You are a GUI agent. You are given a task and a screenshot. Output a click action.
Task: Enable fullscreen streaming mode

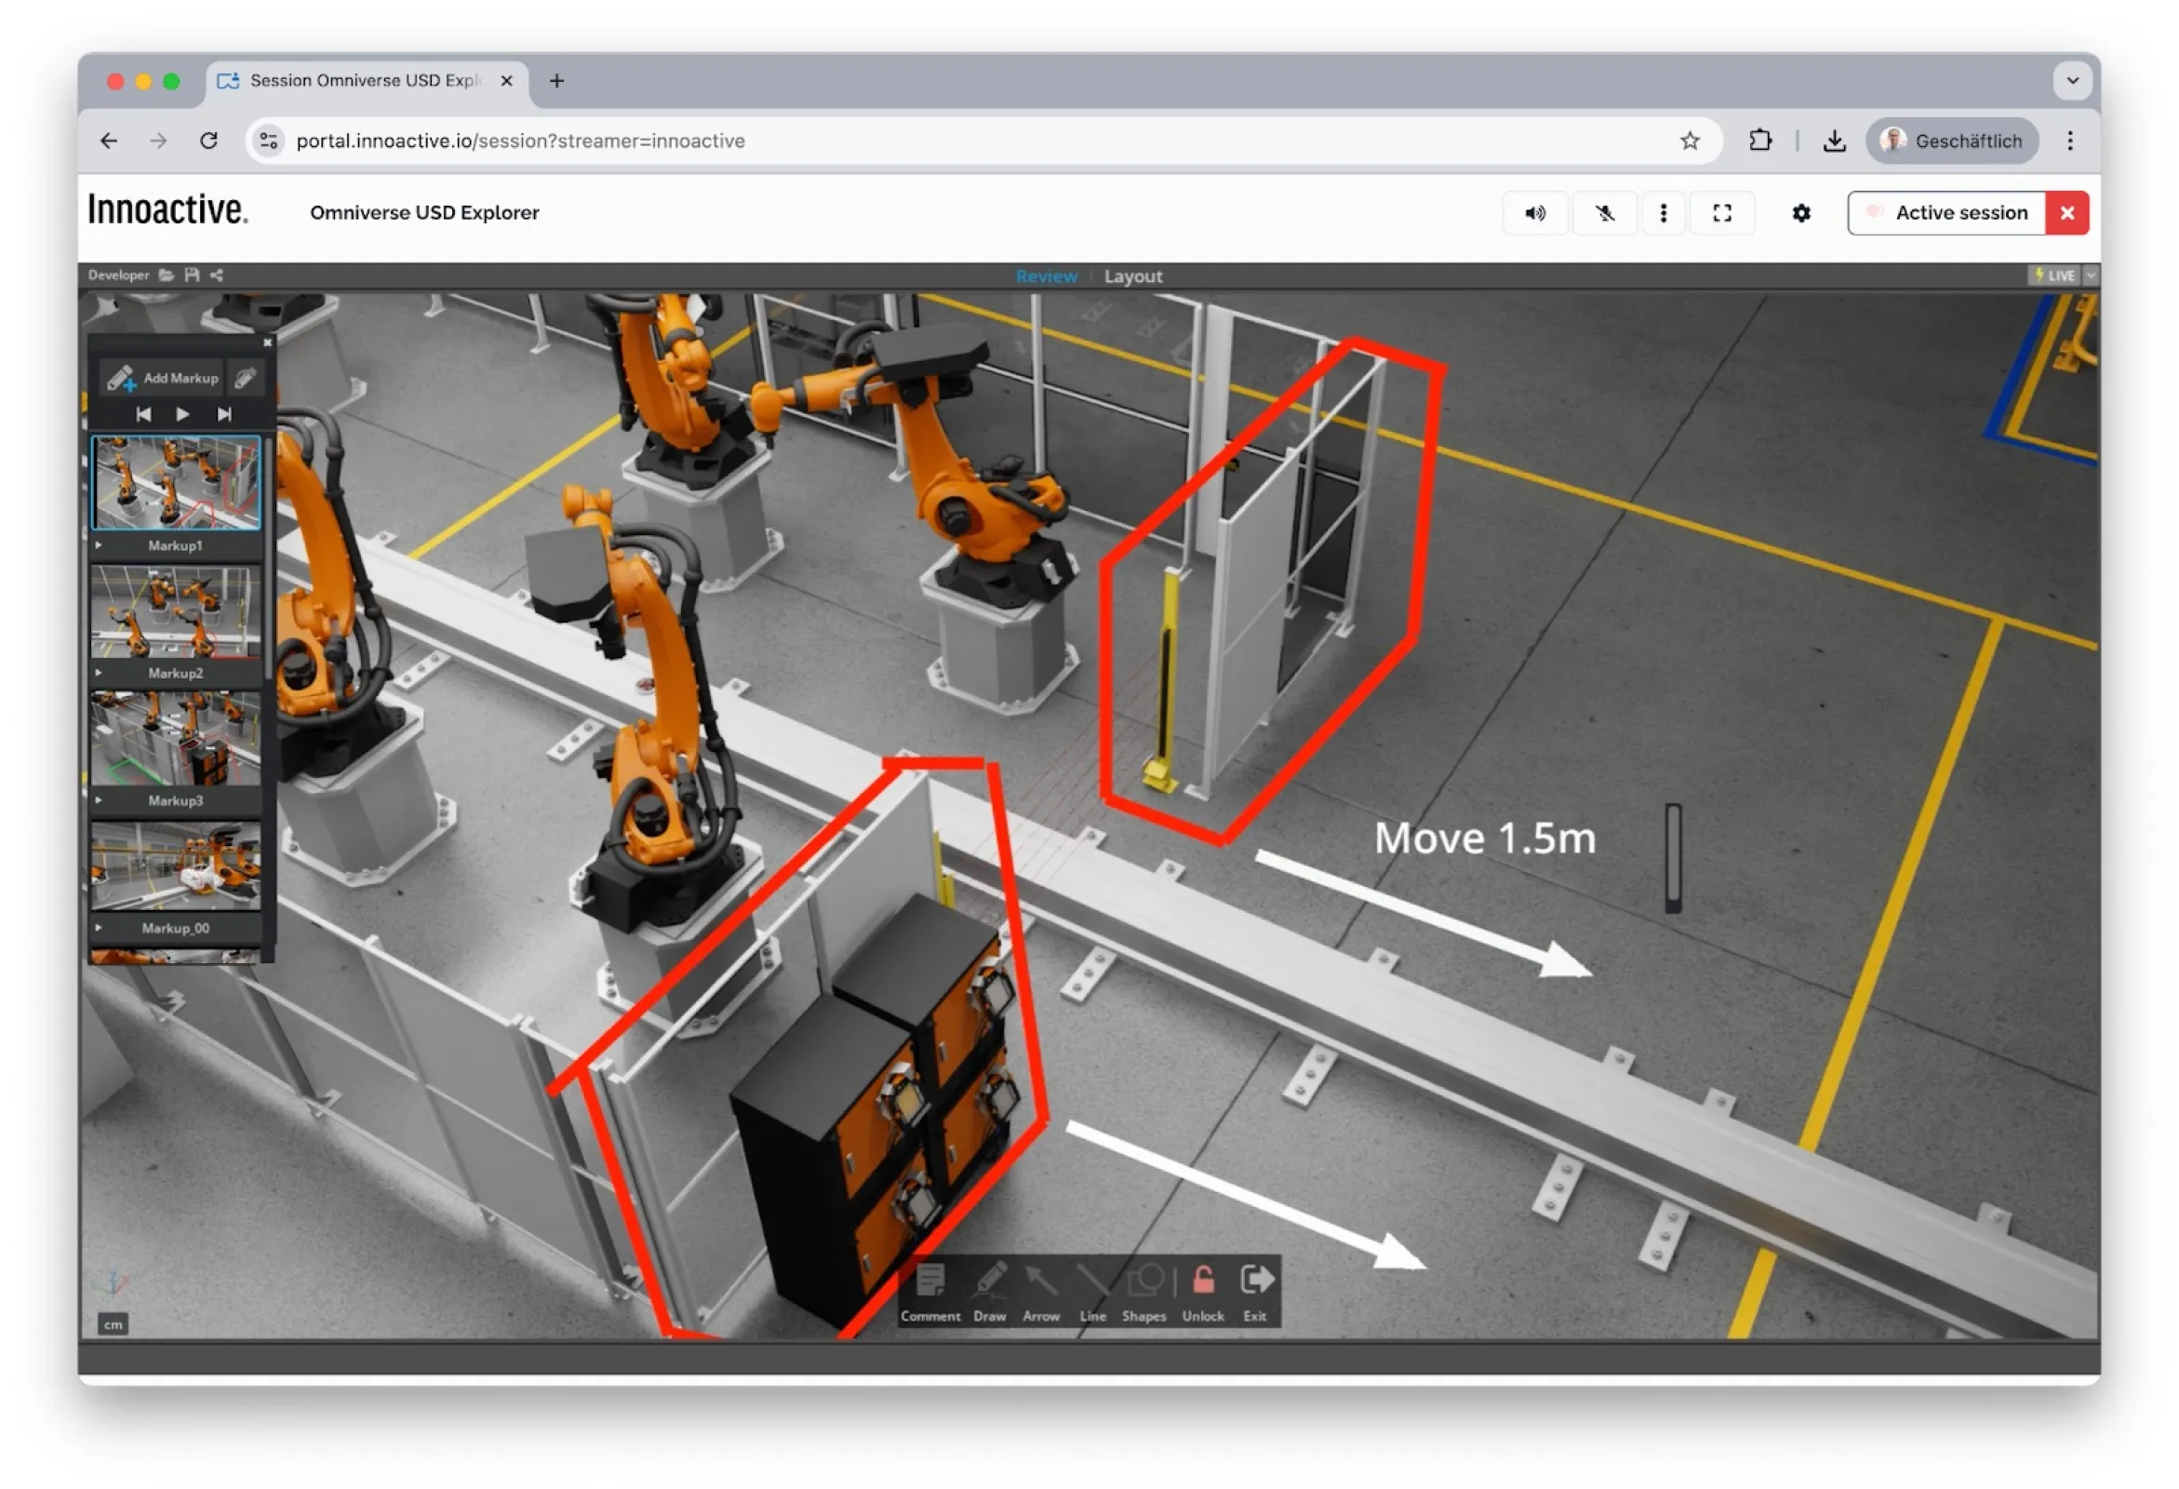click(x=1722, y=213)
